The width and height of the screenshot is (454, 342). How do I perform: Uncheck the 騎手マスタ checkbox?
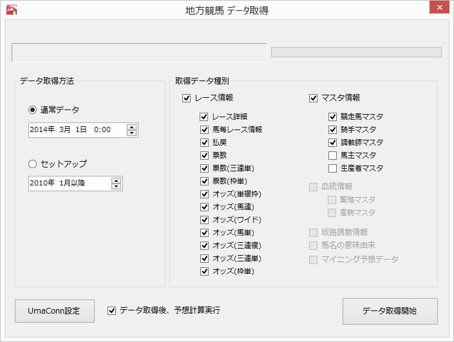[x=332, y=130]
